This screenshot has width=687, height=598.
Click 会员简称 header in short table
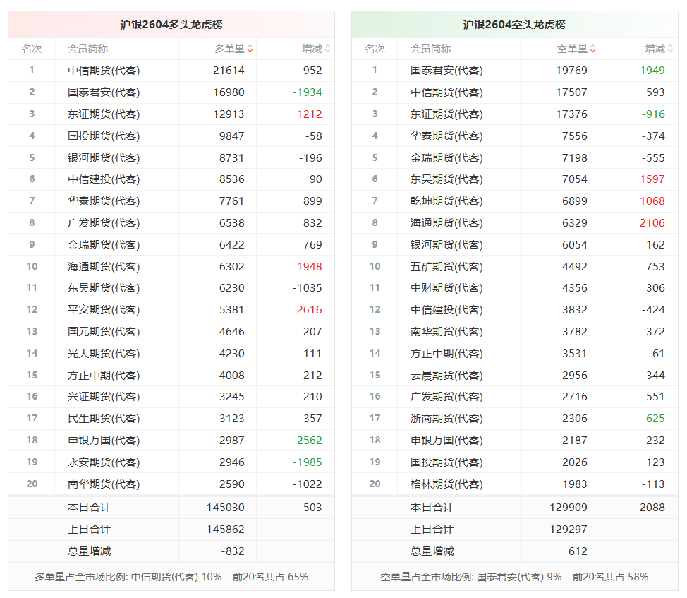click(x=431, y=49)
